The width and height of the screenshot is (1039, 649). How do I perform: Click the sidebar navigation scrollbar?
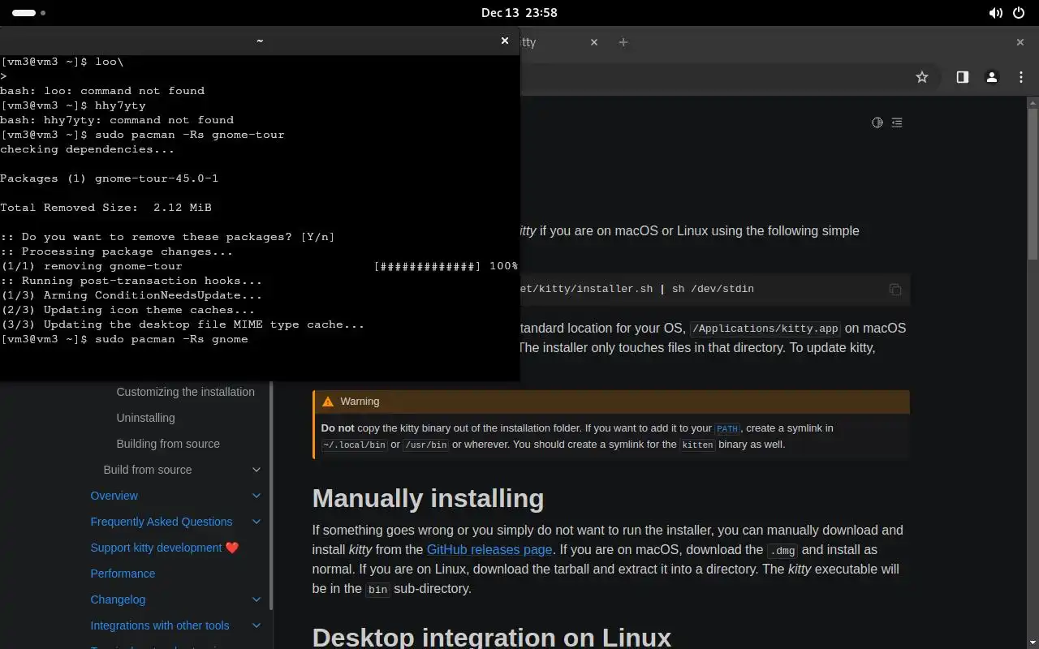[x=270, y=495]
